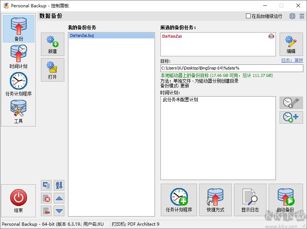The height and width of the screenshot is (229, 307).
Task: Click the DaYanZai selected task name
Action: (x=172, y=36)
